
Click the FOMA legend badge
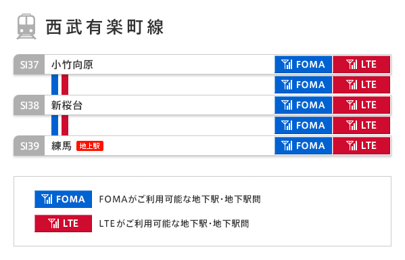[64, 199]
